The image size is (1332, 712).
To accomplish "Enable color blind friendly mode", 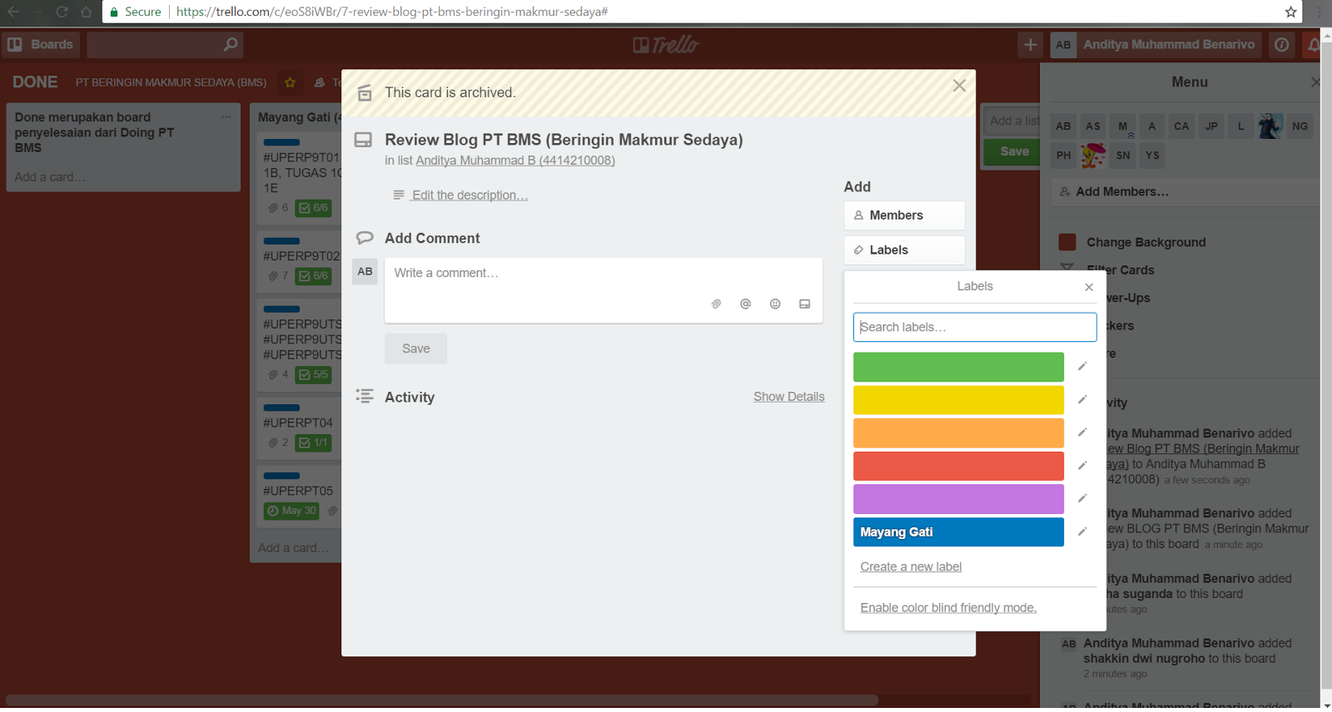I will (x=948, y=608).
